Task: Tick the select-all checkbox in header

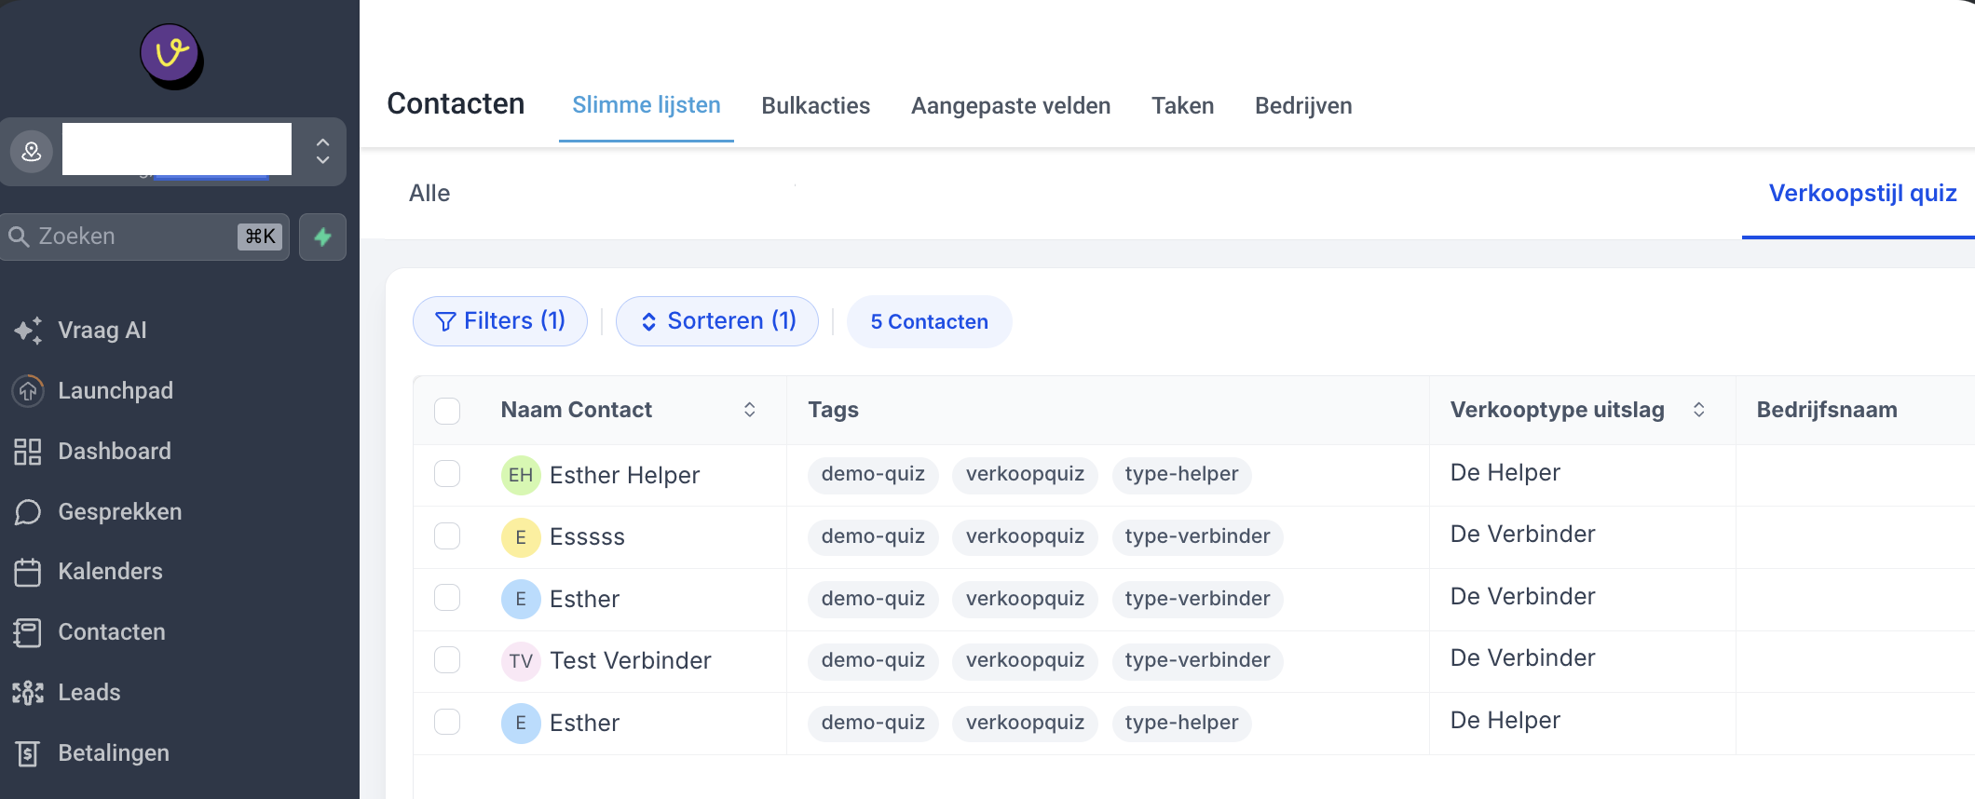Action: pyautogui.click(x=447, y=411)
